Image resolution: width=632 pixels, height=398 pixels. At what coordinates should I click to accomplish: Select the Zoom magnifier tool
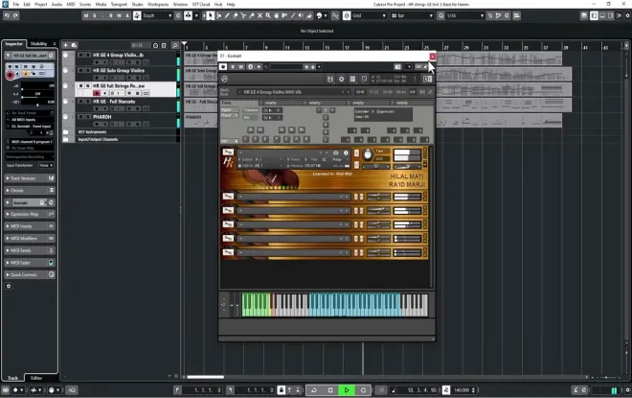[268, 15]
